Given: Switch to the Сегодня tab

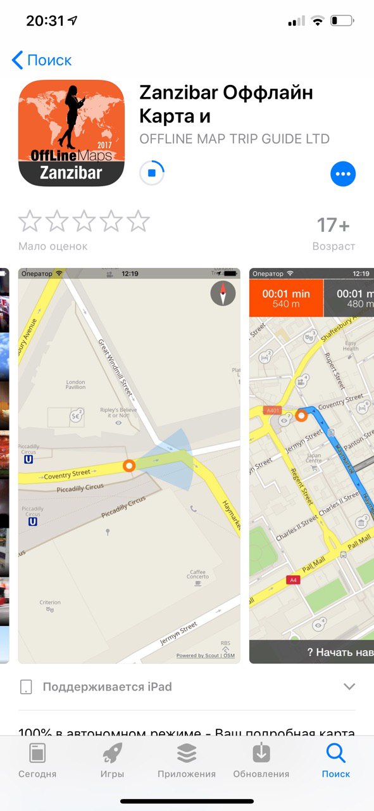Looking at the screenshot, I should pyautogui.click(x=37, y=760).
